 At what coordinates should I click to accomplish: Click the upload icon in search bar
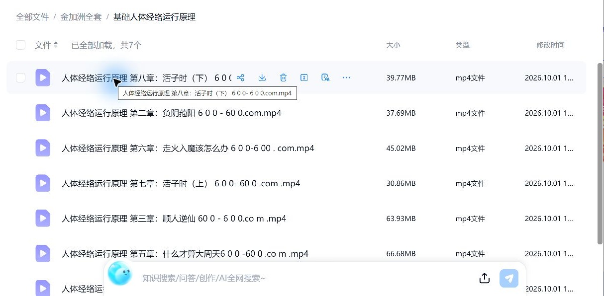point(485,278)
